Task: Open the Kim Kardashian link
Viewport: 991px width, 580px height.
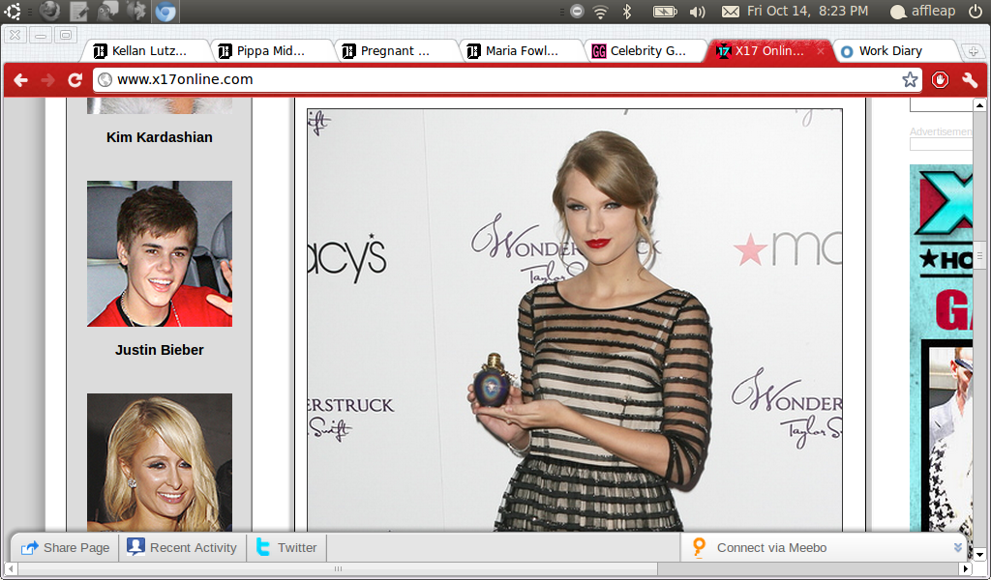Action: pyautogui.click(x=160, y=137)
